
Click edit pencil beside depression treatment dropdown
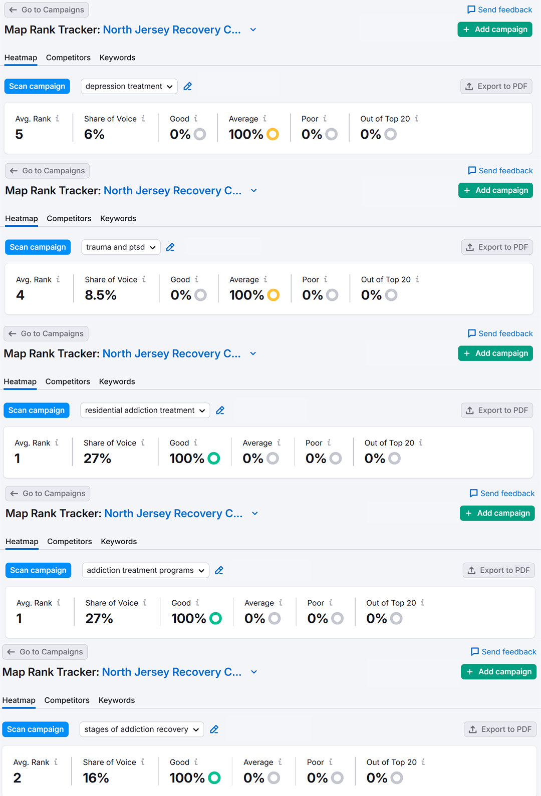pyautogui.click(x=188, y=87)
